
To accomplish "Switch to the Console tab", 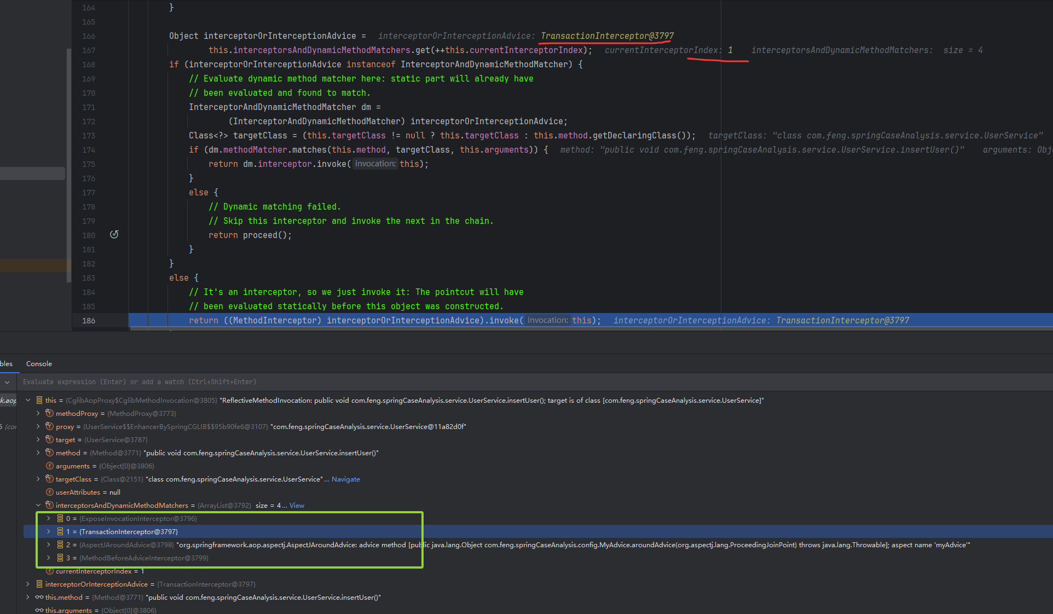I will 39,364.
